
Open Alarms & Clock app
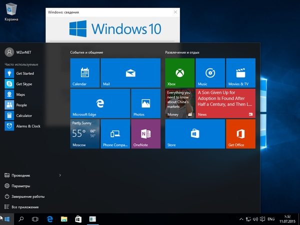click(x=32, y=126)
